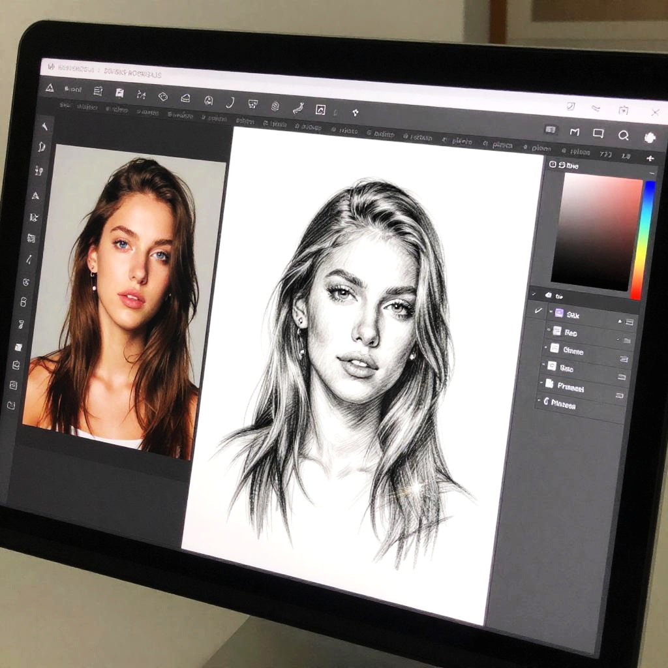Expand the bottom 'Minsea' layer entry
The height and width of the screenshot is (668, 668).
539,401
